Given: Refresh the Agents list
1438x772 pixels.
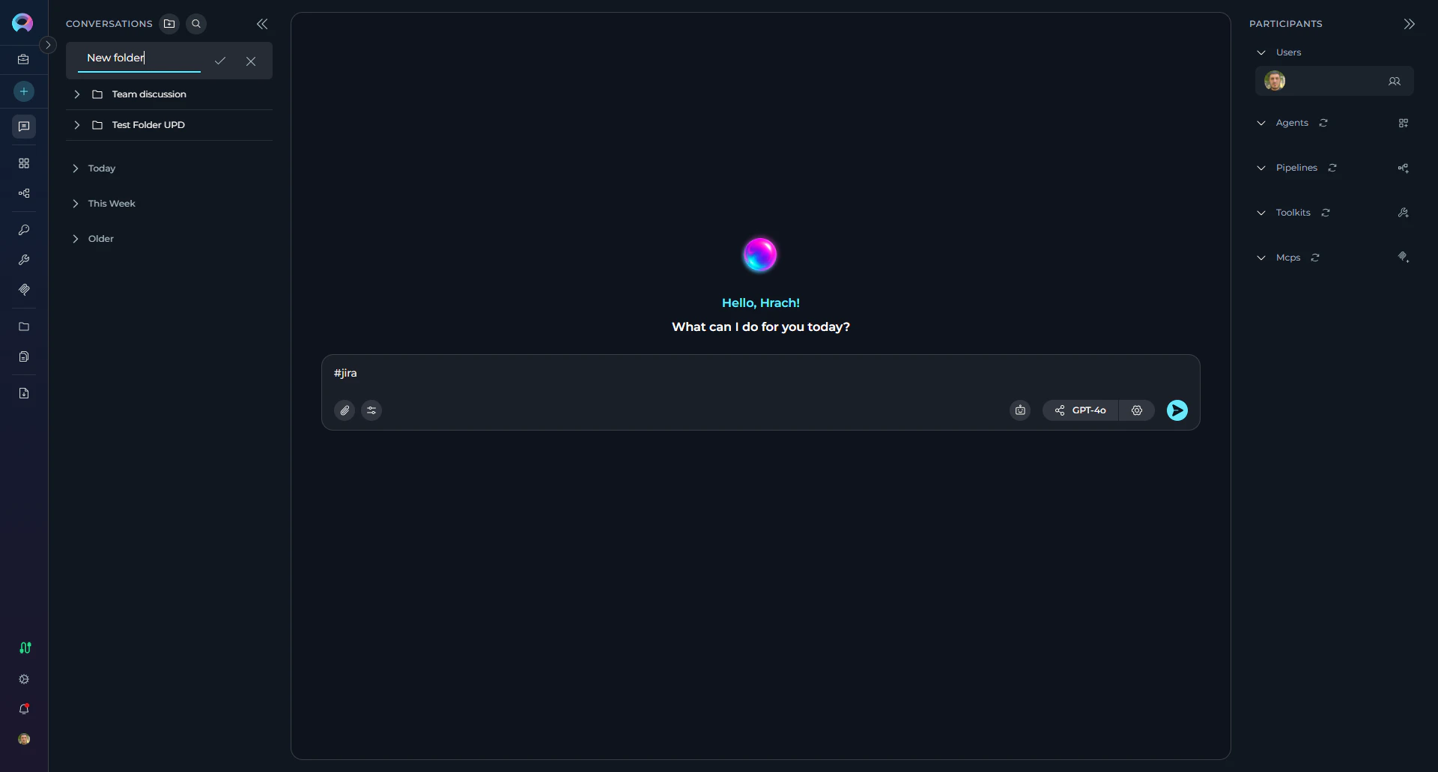Looking at the screenshot, I should point(1323,122).
